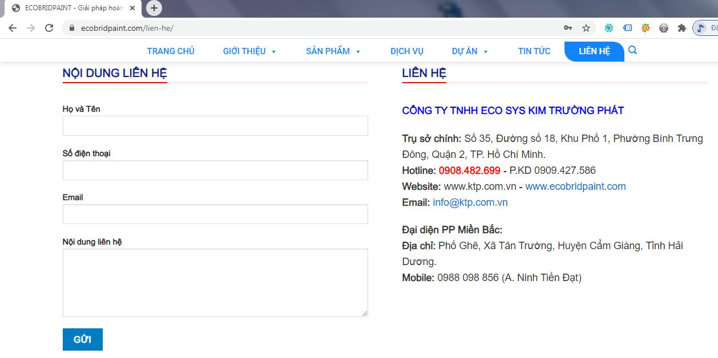Open DỰ ÁN menu item
The height and width of the screenshot is (358, 718).
465,51
